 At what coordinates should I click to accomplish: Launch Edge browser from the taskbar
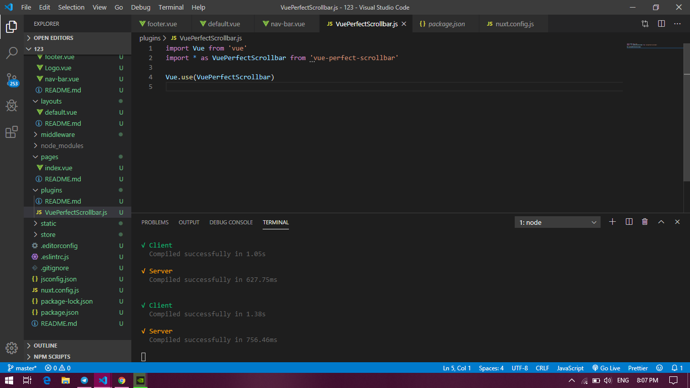[x=47, y=380]
